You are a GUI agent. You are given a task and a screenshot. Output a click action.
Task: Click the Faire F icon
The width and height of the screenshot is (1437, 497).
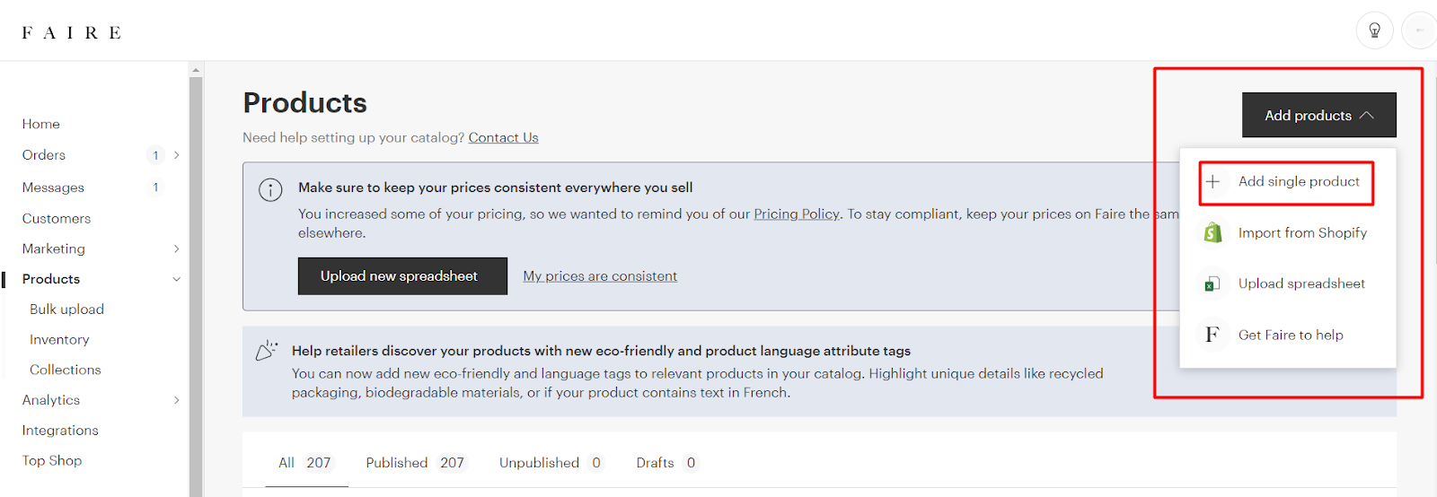(1212, 335)
